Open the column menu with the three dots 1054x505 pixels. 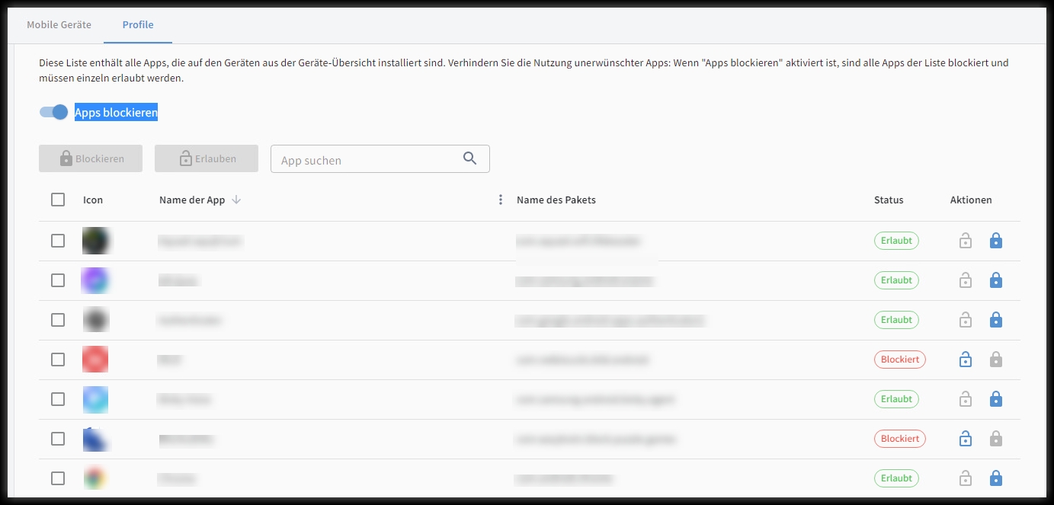click(x=501, y=200)
